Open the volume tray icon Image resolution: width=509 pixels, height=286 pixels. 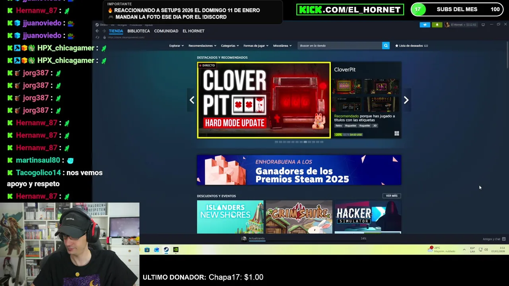pyautogui.click(x=486, y=250)
